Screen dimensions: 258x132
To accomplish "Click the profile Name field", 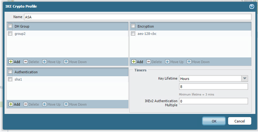I will pyautogui.click(x=135, y=17).
